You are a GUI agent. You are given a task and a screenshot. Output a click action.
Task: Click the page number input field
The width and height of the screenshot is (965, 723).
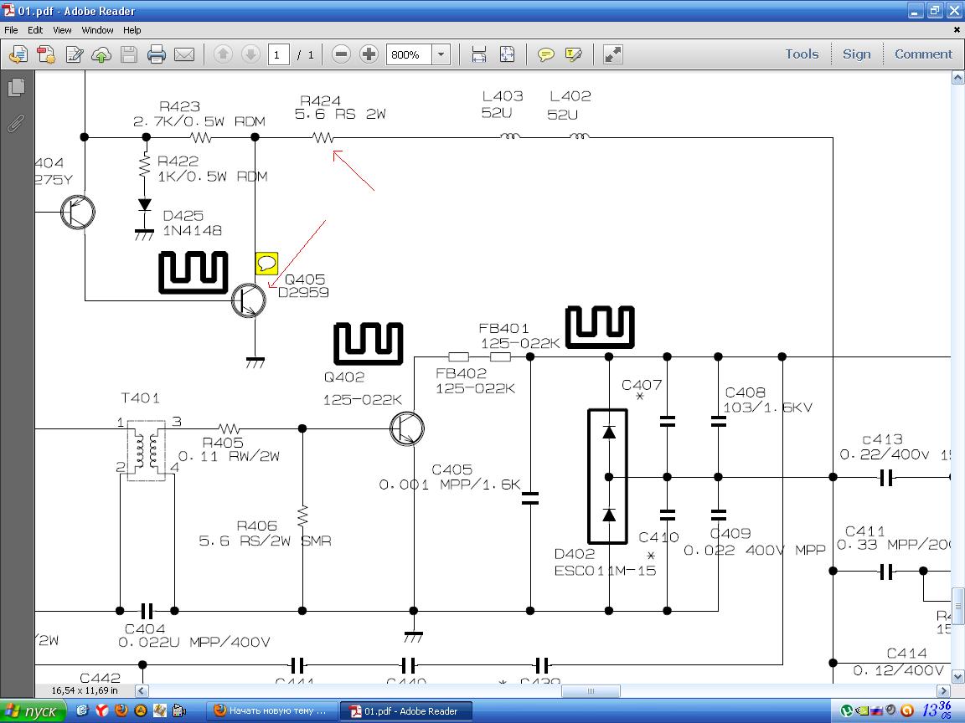pyautogui.click(x=278, y=54)
